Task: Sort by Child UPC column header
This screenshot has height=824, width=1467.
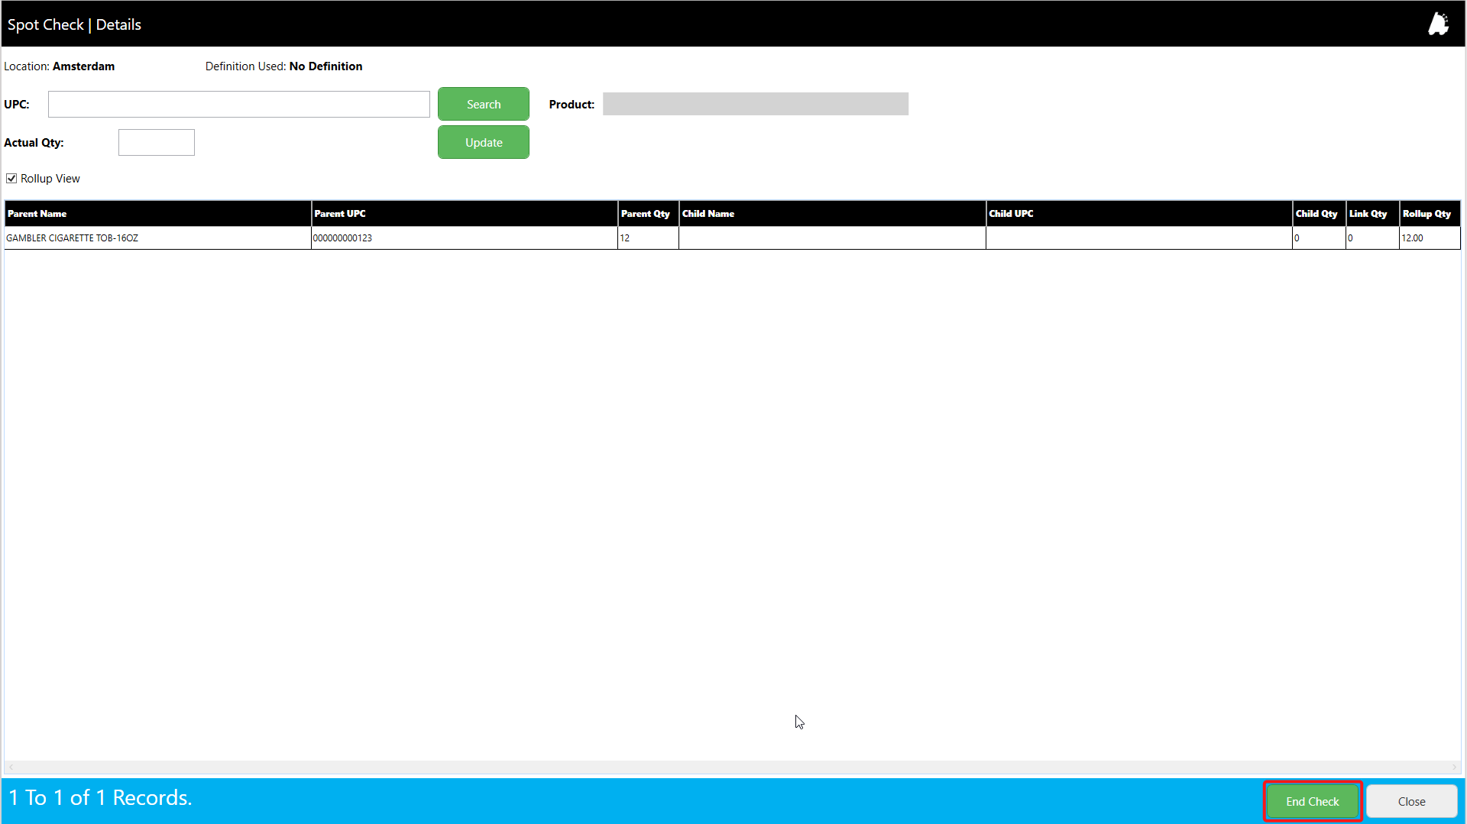Action: tap(1139, 214)
